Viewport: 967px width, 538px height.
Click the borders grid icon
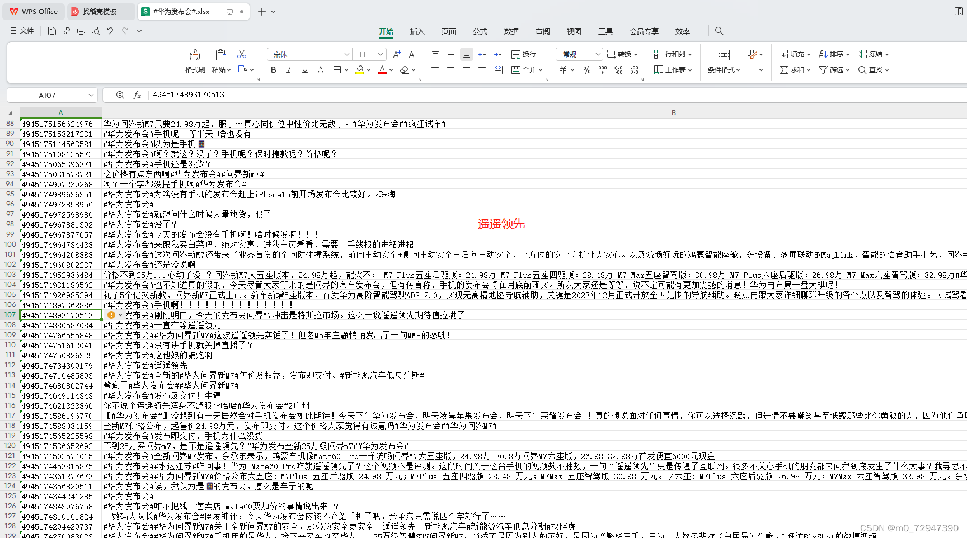337,70
